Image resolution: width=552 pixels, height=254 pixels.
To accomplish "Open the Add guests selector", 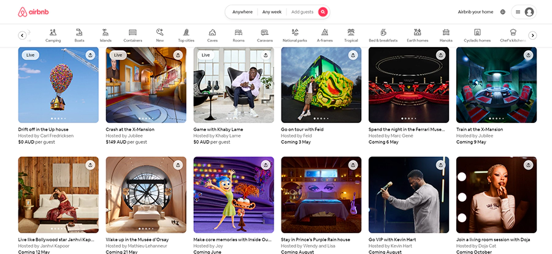I will coord(302,12).
